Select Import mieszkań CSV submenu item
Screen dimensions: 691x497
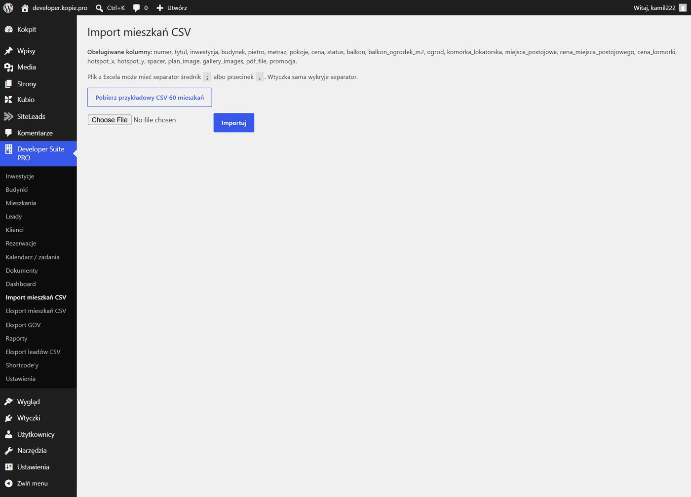pos(36,298)
